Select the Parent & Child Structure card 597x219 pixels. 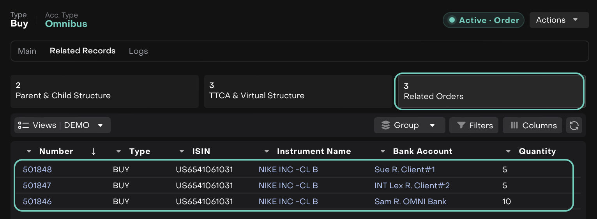pyautogui.click(x=104, y=91)
